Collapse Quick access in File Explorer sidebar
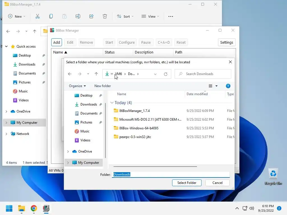 coord(6,46)
